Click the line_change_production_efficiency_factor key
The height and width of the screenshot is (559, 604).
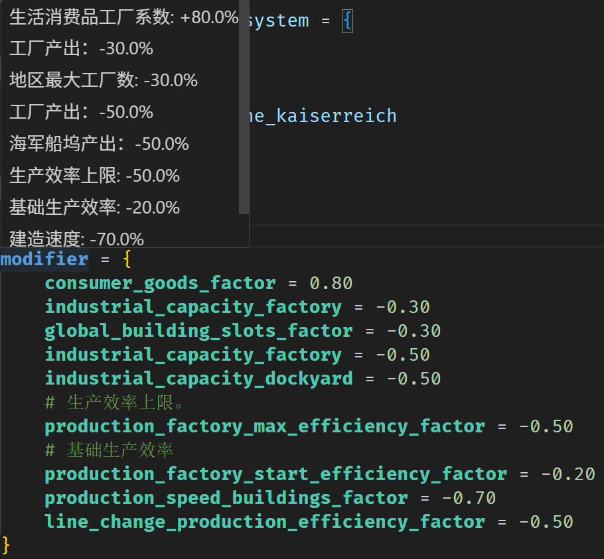(265, 522)
